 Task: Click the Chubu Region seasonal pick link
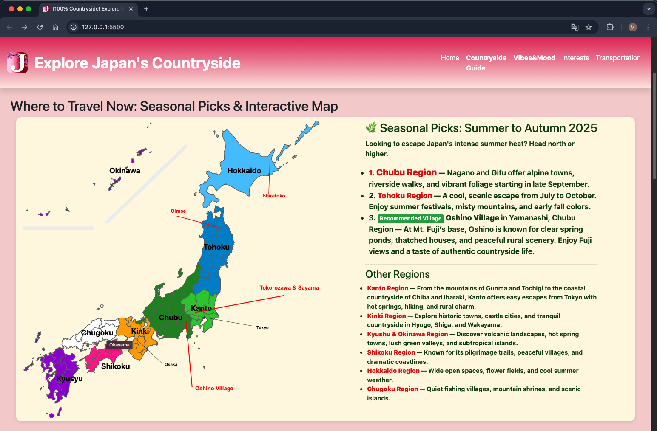pyautogui.click(x=406, y=172)
